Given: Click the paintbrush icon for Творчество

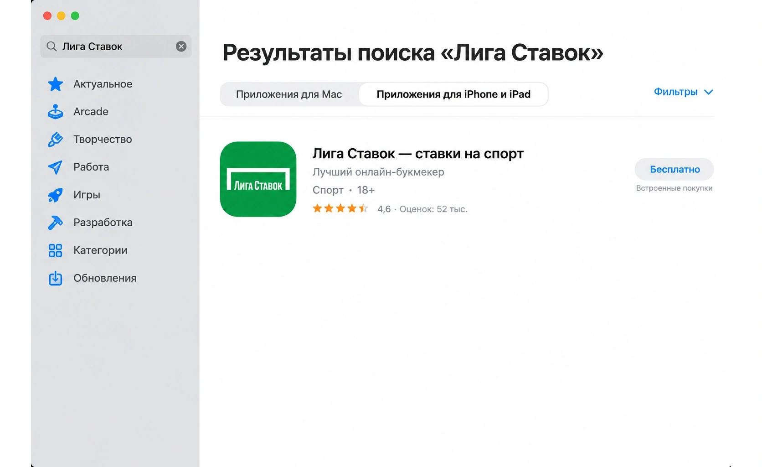Looking at the screenshot, I should (x=56, y=140).
